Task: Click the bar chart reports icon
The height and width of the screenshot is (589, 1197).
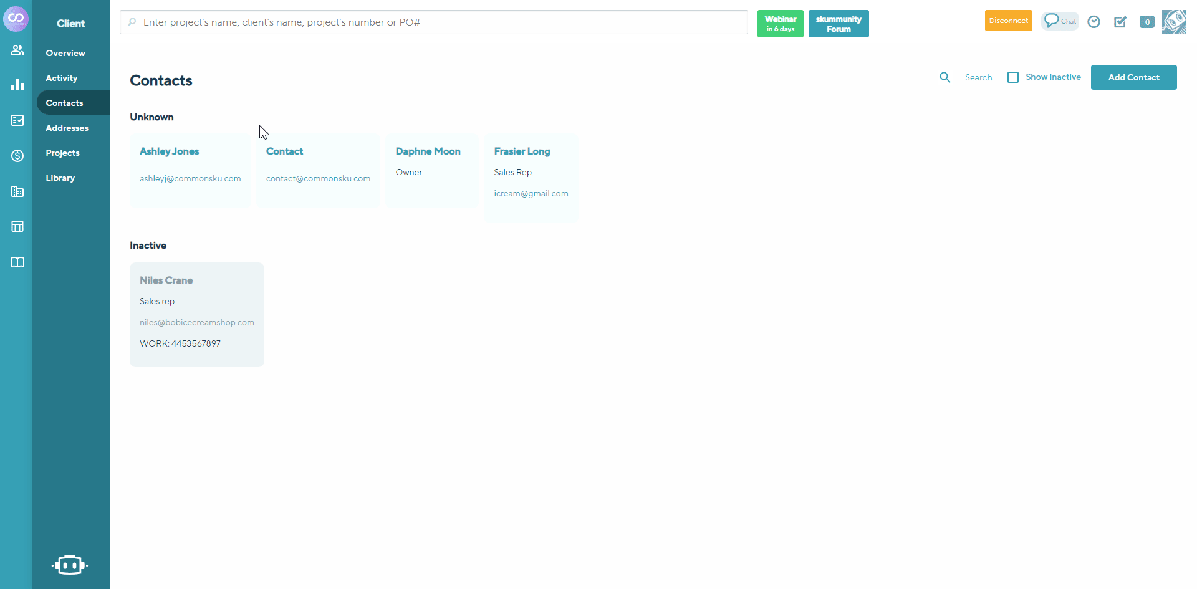Action: pyautogui.click(x=17, y=85)
